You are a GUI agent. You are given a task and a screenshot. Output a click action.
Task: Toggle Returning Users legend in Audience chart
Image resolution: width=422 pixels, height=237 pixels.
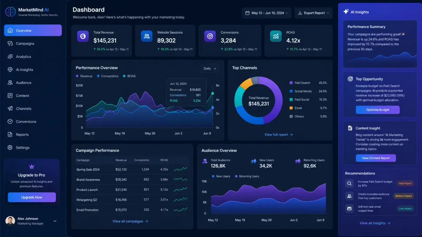point(247,176)
